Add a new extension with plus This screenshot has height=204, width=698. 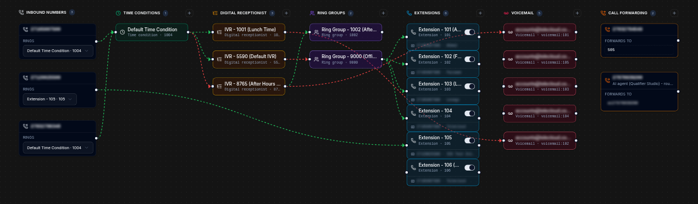(480, 13)
